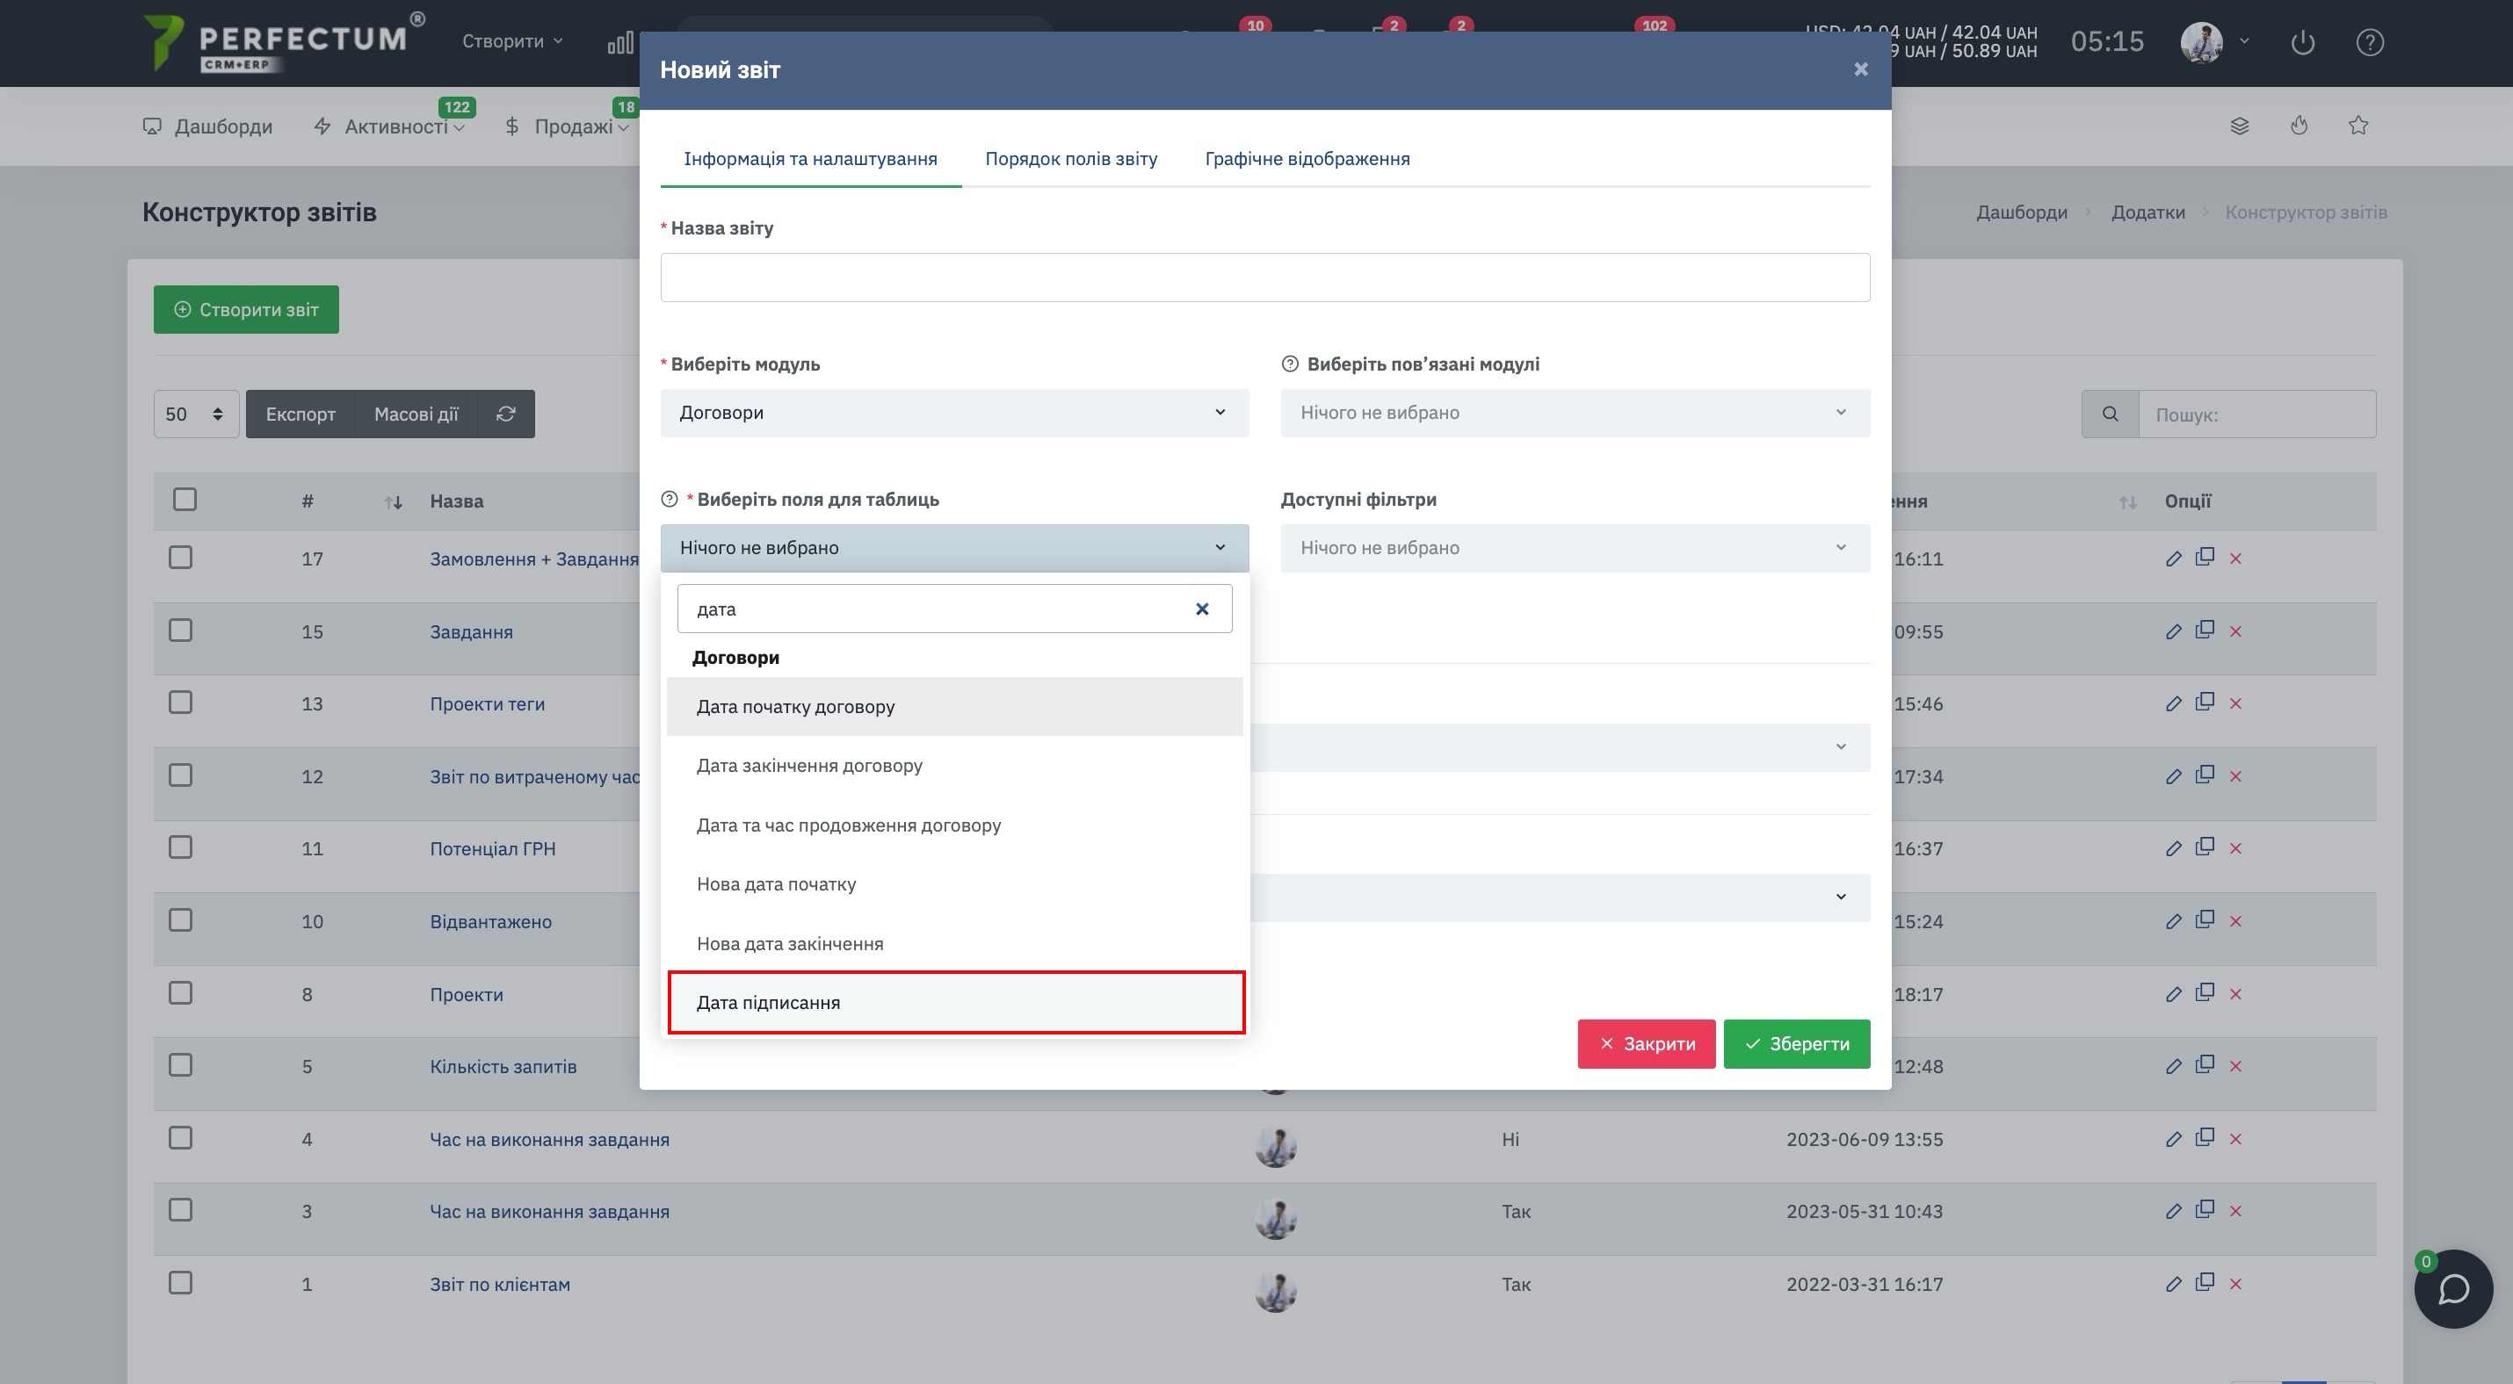
Task: Click the field search box containing 'дата'
Action: (x=954, y=609)
